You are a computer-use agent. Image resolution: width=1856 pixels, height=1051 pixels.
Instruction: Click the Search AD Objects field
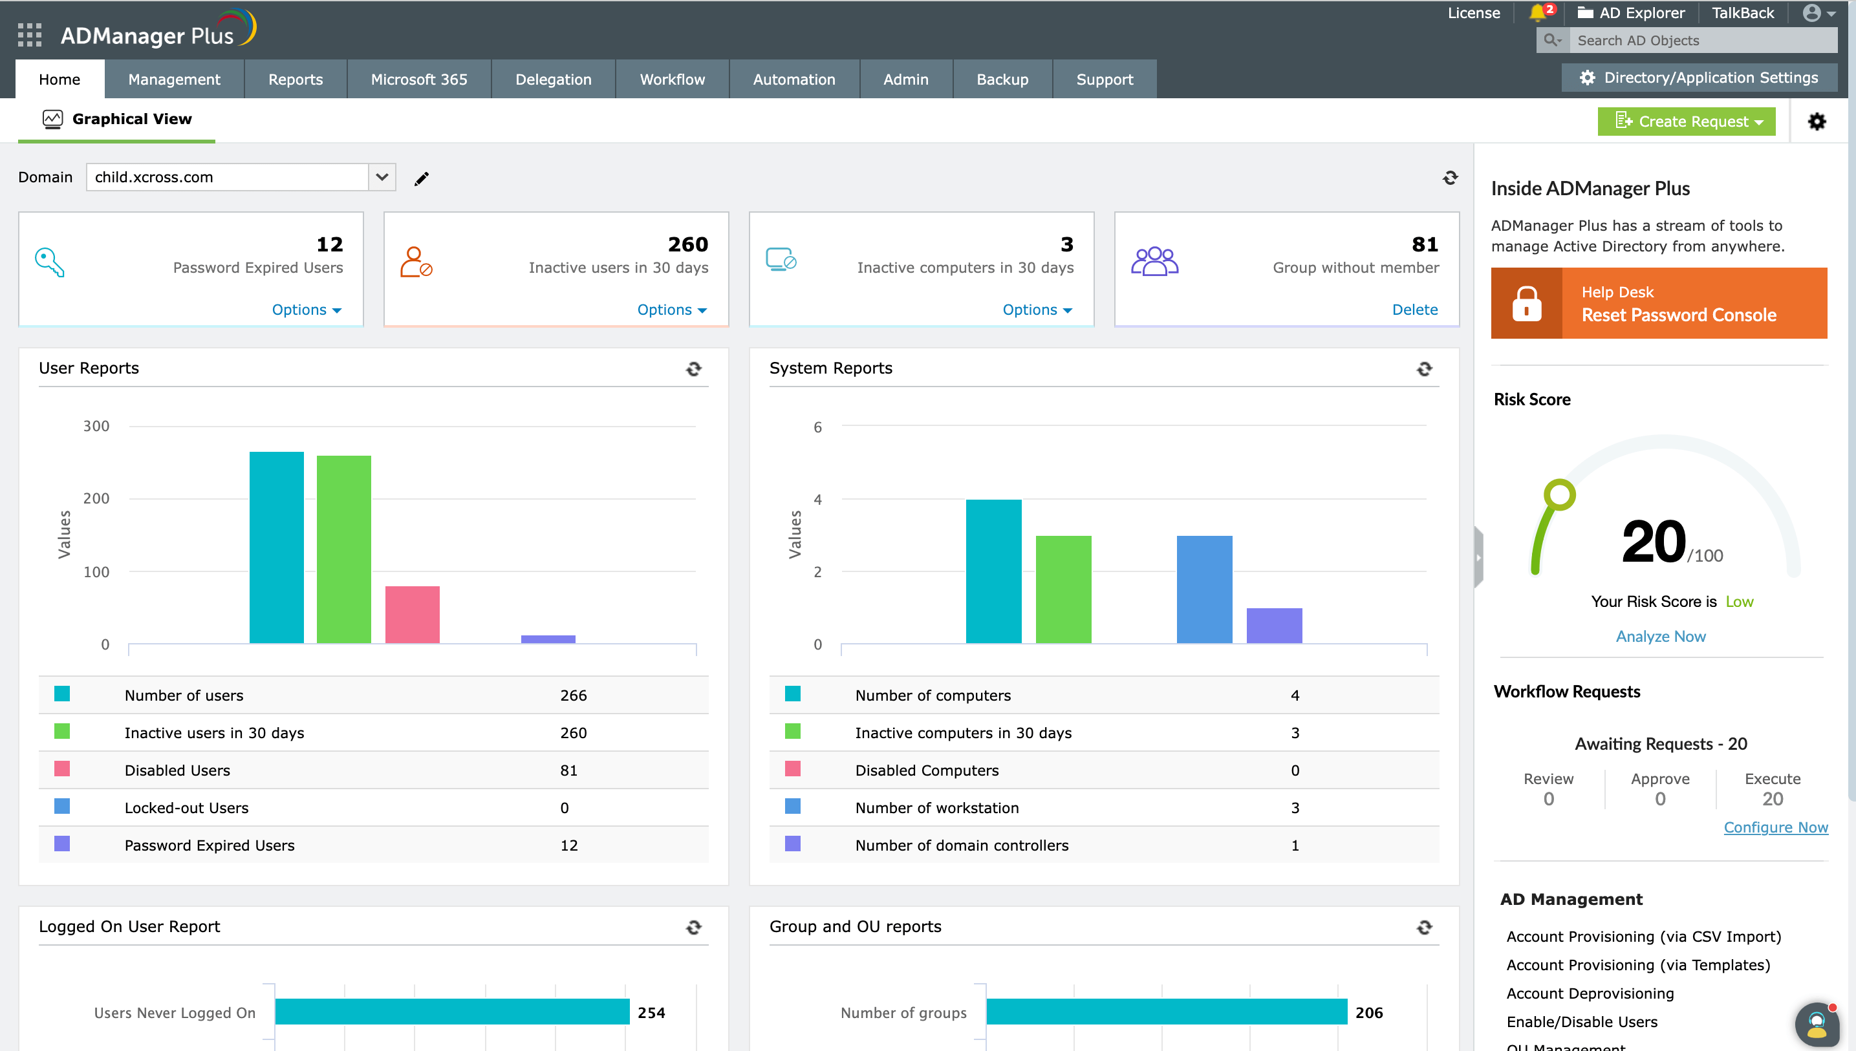pyautogui.click(x=1703, y=41)
